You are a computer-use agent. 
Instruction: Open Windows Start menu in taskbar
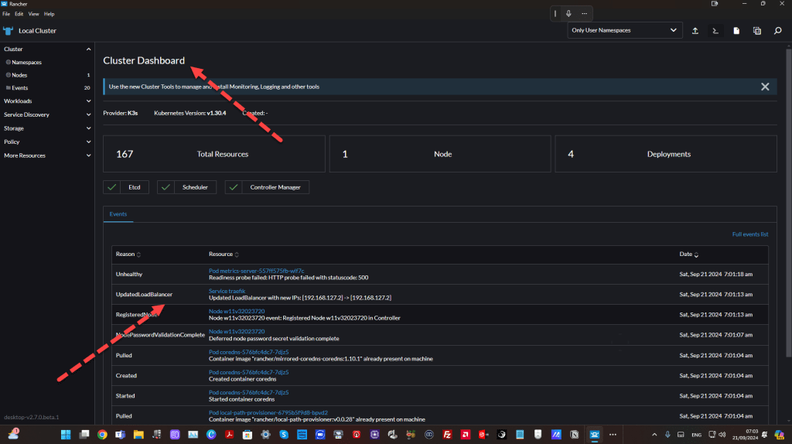(66, 435)
